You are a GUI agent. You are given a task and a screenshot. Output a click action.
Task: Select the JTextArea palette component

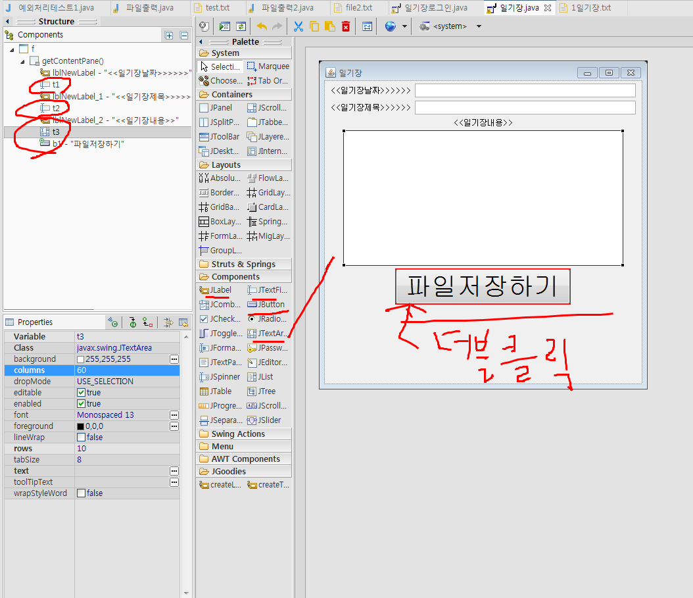266,333
